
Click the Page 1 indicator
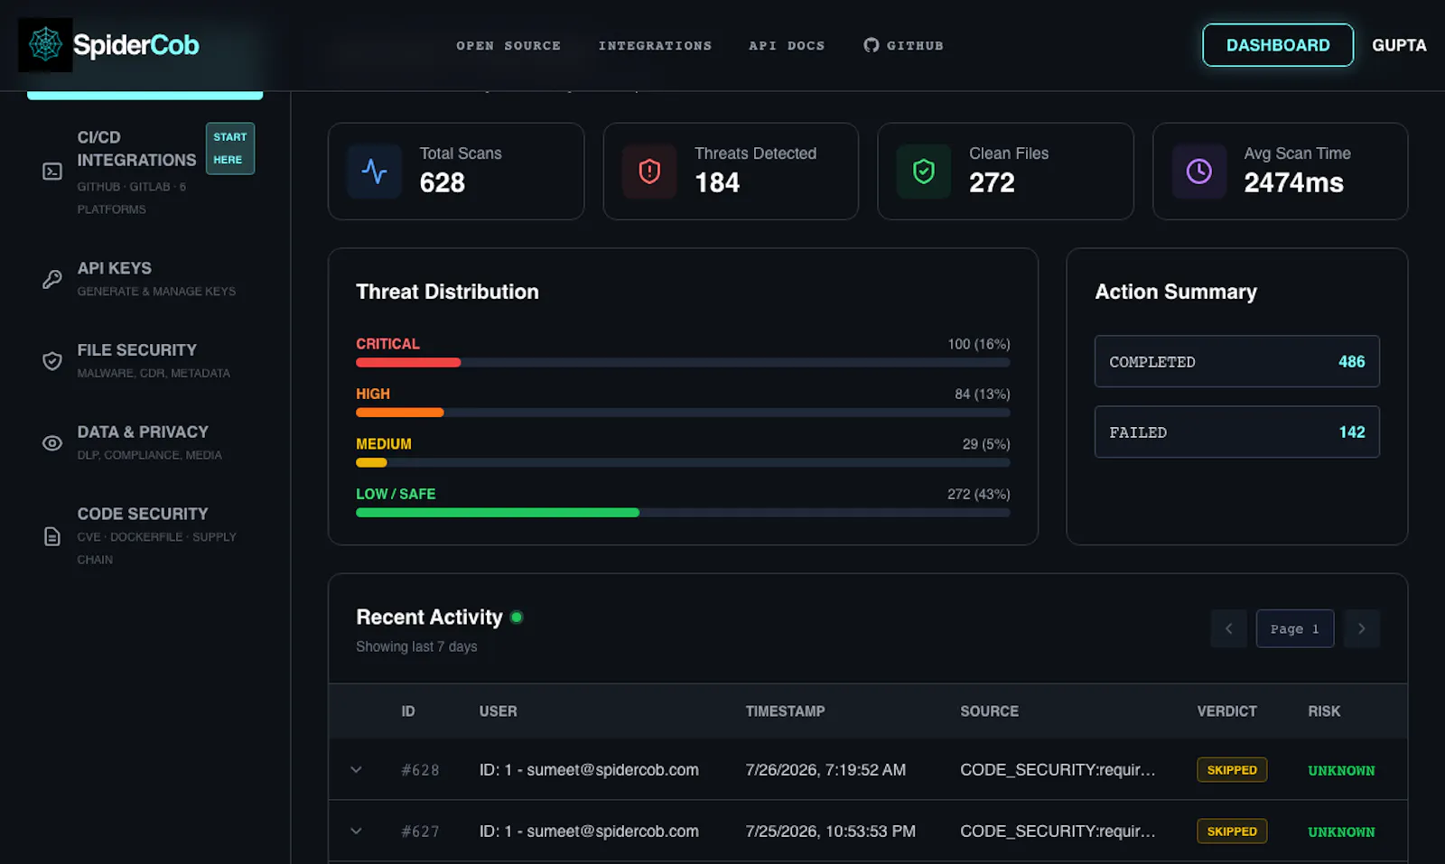tap(1295, 628)
